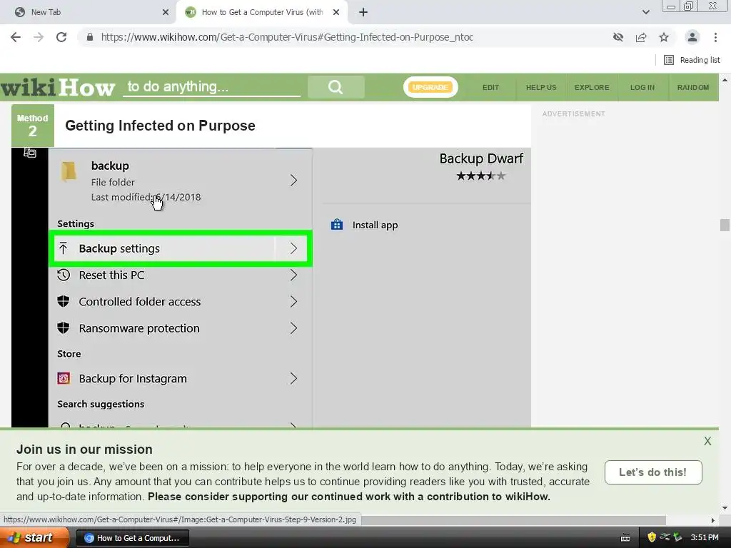The image size is (731, 548).
Task: Open Chrome three-dot menu
Action: [715, 37]
